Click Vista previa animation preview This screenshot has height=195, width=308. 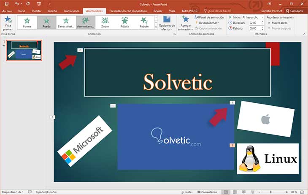(8, 23)
